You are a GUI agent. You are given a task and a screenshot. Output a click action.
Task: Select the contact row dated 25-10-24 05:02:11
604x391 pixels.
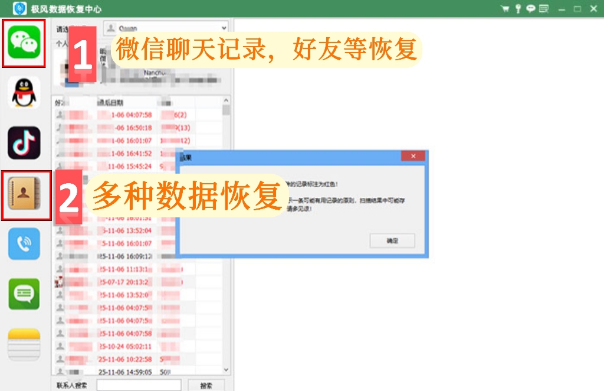pyautogui.click(x=137, y=346)
